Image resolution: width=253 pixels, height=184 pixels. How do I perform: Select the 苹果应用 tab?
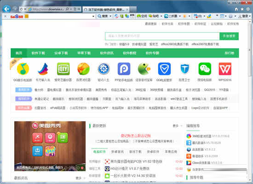coord(171,151)
